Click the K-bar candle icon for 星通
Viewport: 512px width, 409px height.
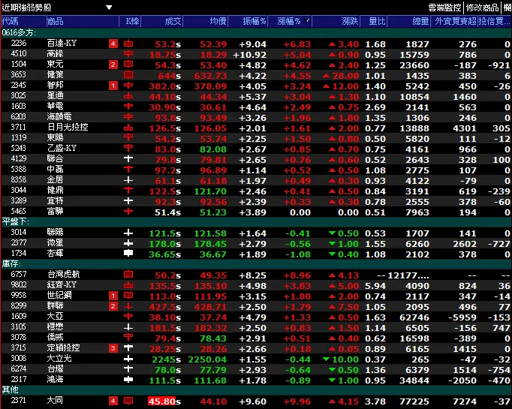tap(128, 96)
